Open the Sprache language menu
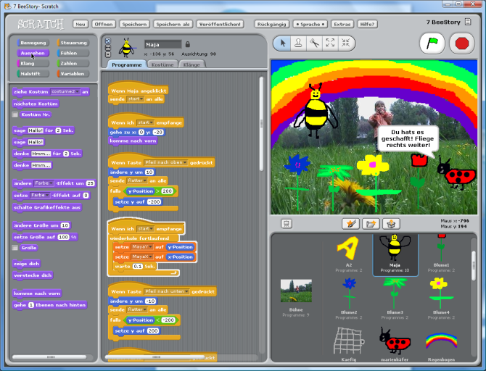Image resolution: width=486 pixels, height=371 pixels. 310,24
